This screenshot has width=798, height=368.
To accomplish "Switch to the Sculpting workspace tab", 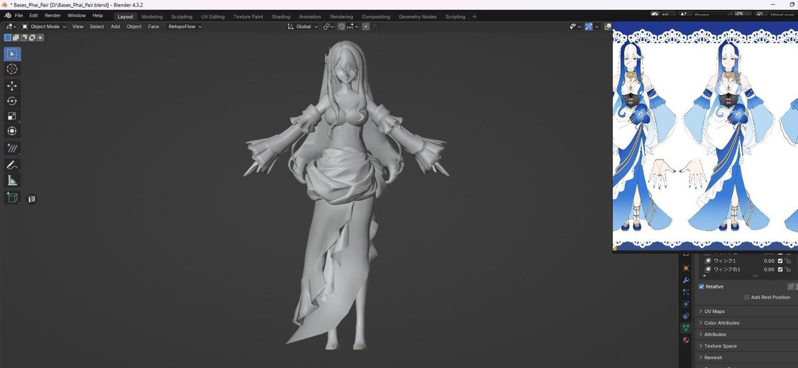I will point(182,17).
